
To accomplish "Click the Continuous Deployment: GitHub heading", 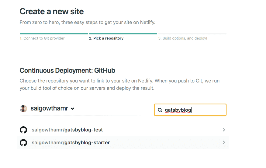I will (67, 71).
